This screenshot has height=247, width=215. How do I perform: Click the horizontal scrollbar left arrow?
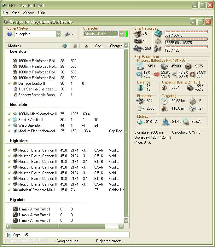(x=8, y=226)
